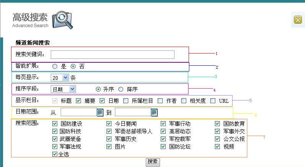
Task: Uncheck the 视频 search scope checkbox
Action: click(x=218, y=147)
